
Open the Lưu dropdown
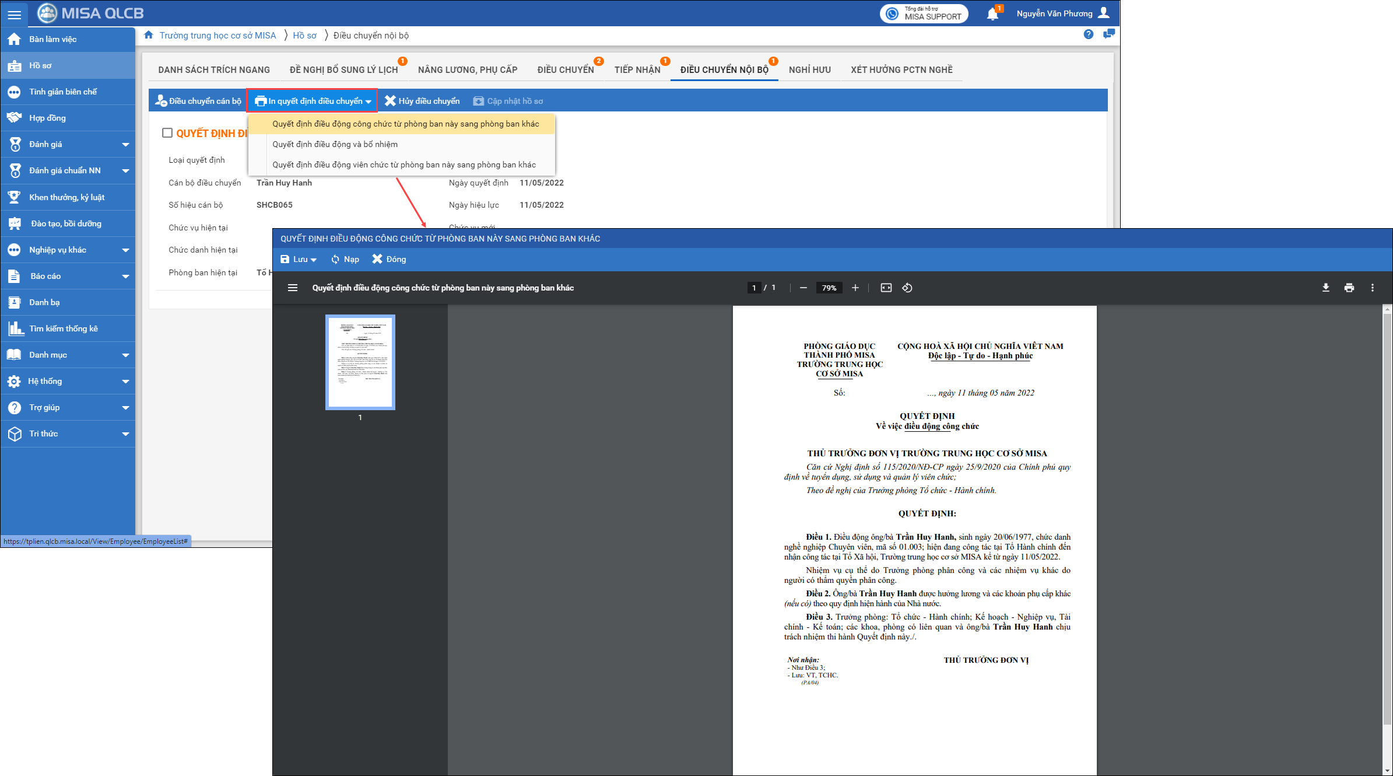[x=299, y=259]
